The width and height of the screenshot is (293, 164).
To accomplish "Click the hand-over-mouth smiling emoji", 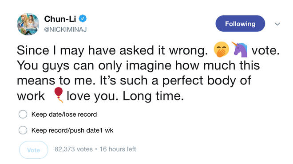I will (x=222, y=50).
